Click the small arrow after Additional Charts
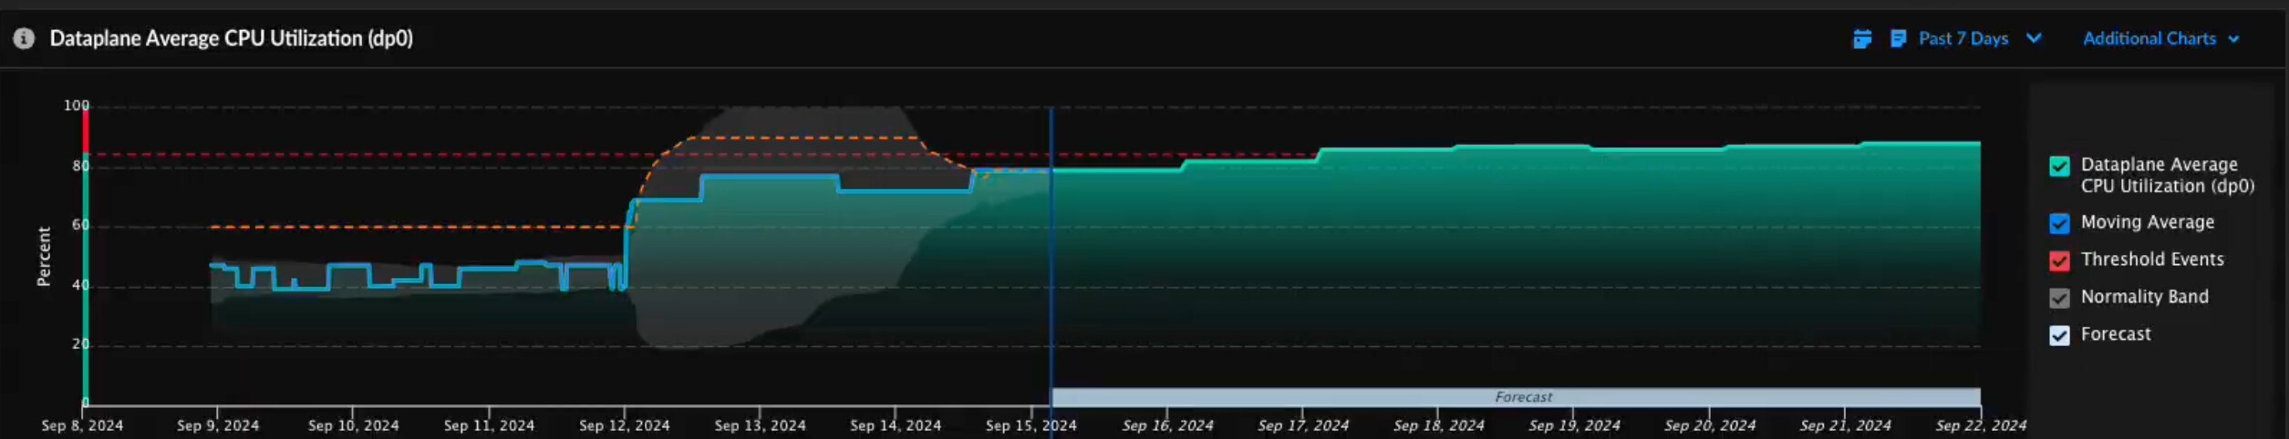The width and height of the screenshot is (2289, 439). point(2233,39)
